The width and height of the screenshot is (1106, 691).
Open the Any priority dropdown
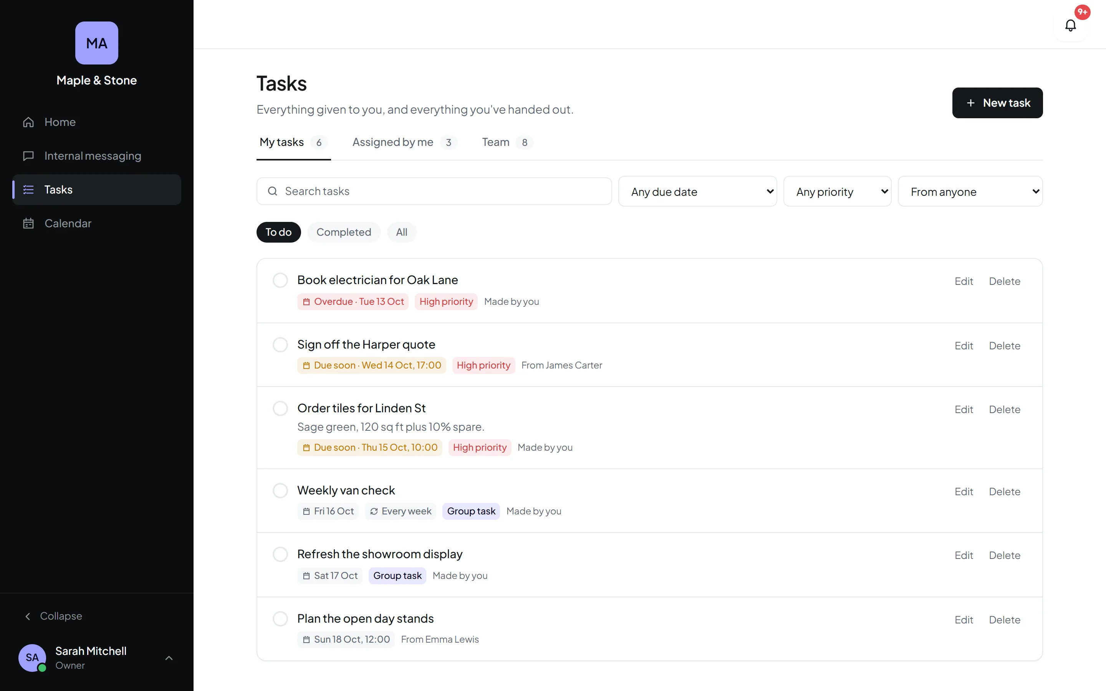click(837, 191)
